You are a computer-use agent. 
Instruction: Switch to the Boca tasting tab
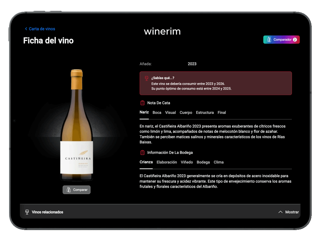157,112
